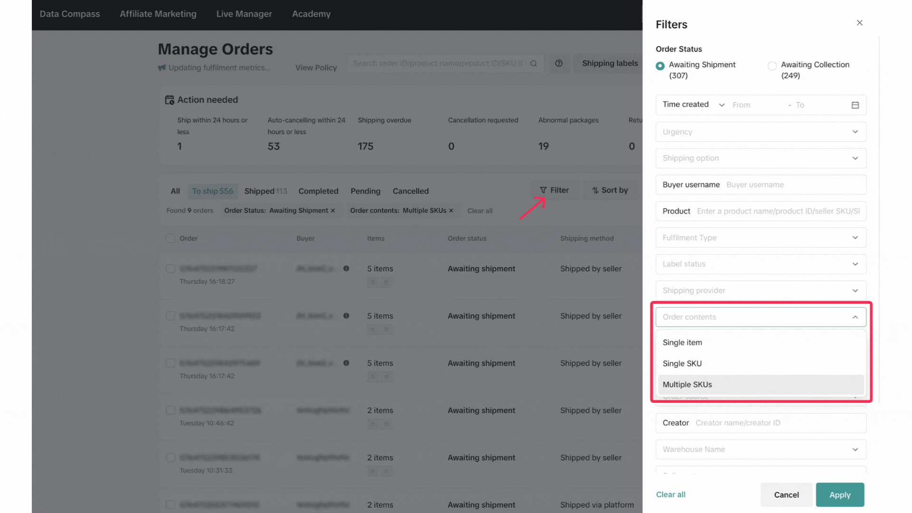912x513 pixels.
Task: Click the search magnifier icon in order search
Action: [x=533, y=63]
